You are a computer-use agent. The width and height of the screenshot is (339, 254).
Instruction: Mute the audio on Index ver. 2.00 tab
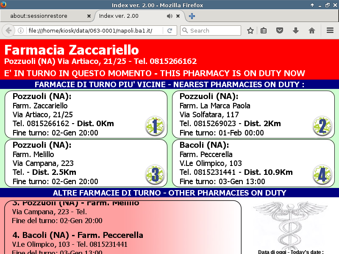(x=169, y=16)
